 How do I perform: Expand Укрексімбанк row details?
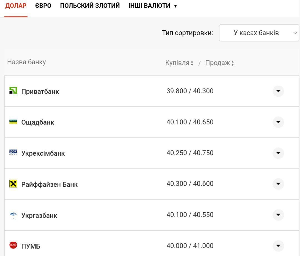point(278,153)
